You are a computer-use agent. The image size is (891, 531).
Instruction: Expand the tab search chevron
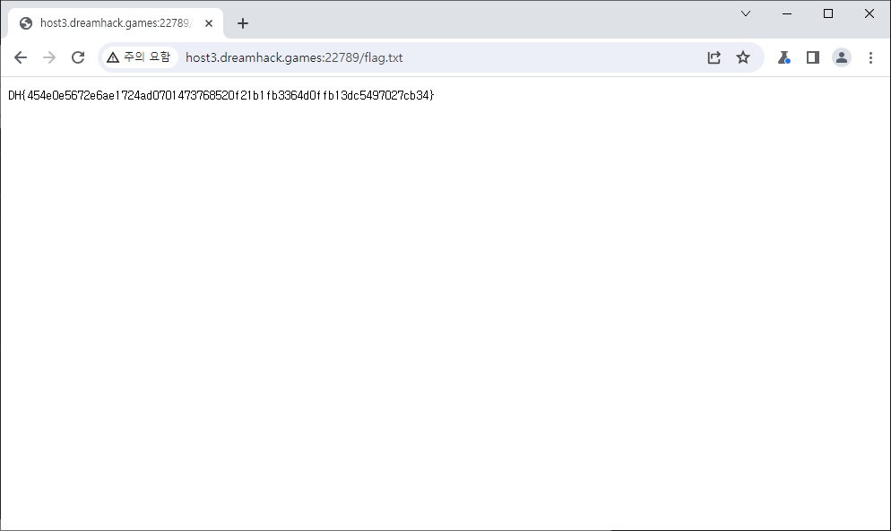point(746,13)
